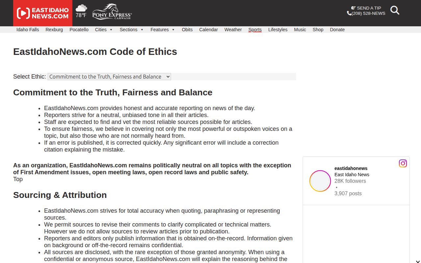Open the eastidahonews Instagram username link
This screenshot has height=263, width=421.
[x=351, y=168]
